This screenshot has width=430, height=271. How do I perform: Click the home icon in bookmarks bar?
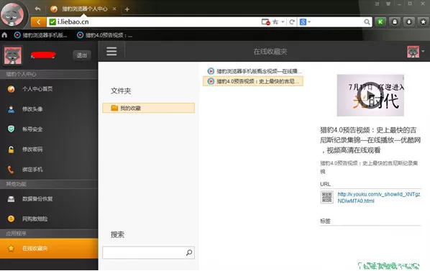pyautogui.click(x=4, y=35)
